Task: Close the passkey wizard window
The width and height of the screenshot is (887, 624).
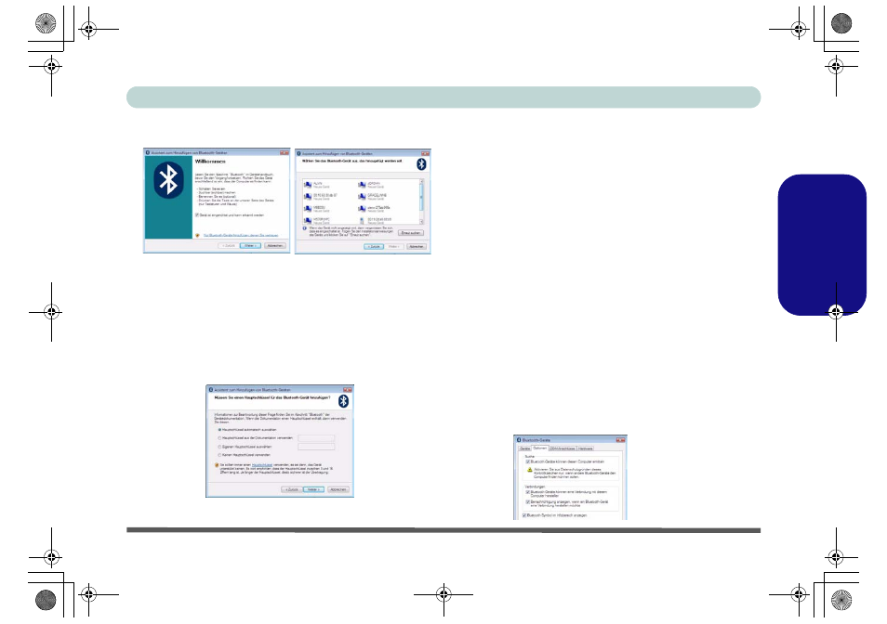Action: (348, 390)
